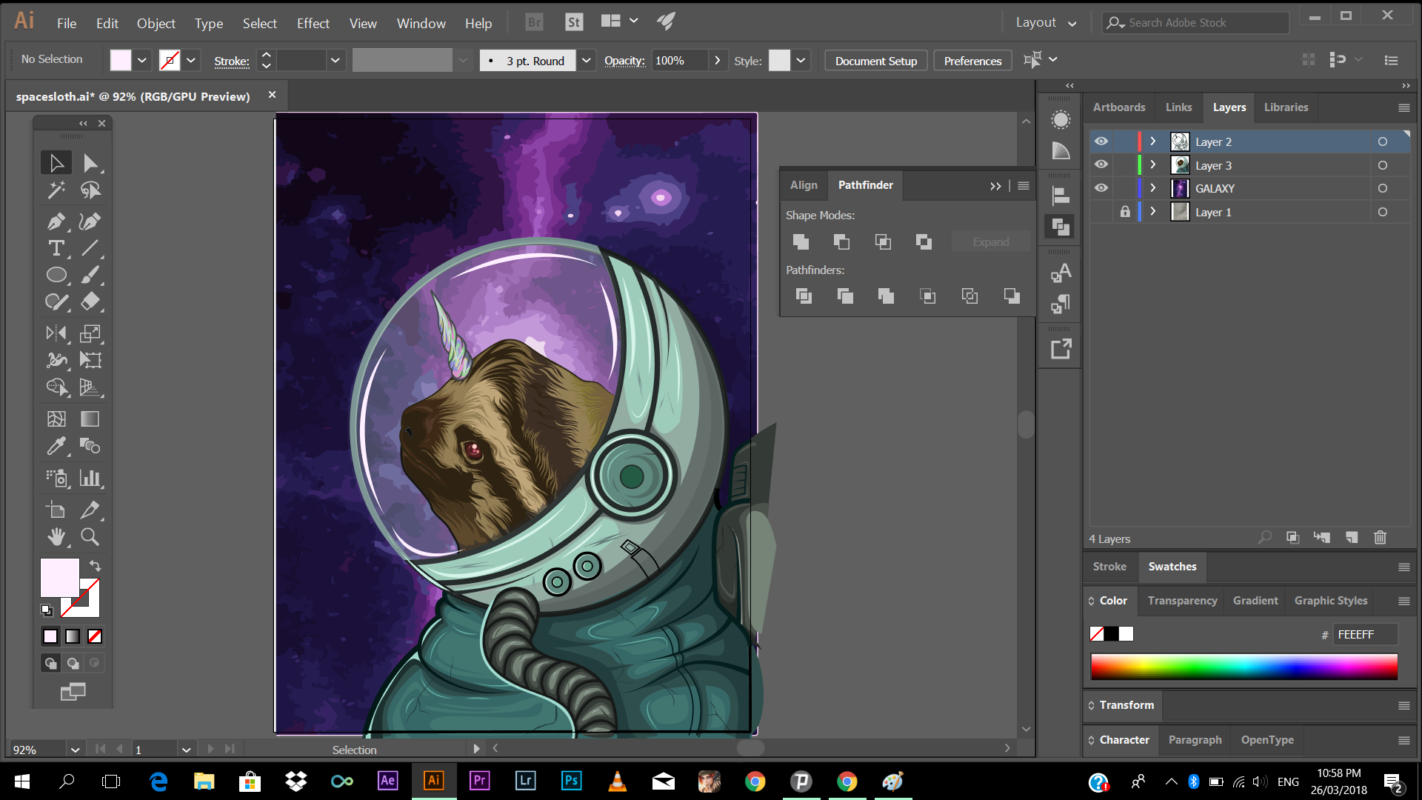Click the Document Setup button
The width and height of the screenshot is (1422, 800).
tap(876, 61)
